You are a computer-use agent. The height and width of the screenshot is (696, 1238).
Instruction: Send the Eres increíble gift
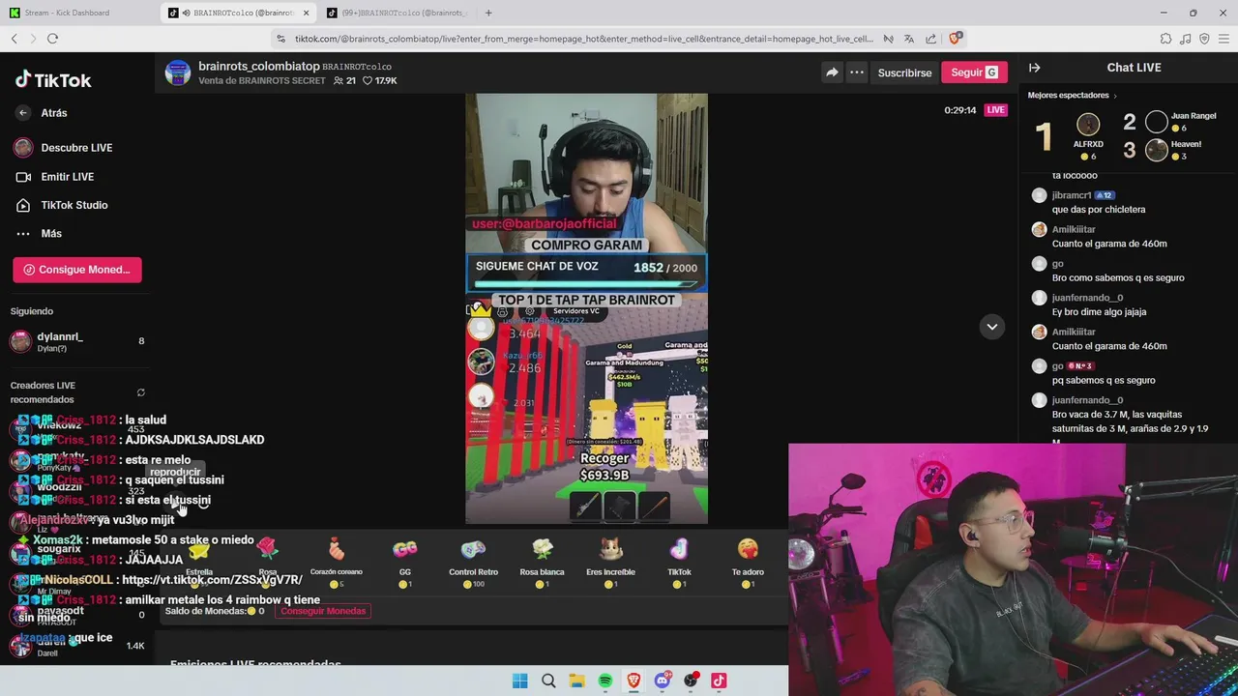(610, 561)
